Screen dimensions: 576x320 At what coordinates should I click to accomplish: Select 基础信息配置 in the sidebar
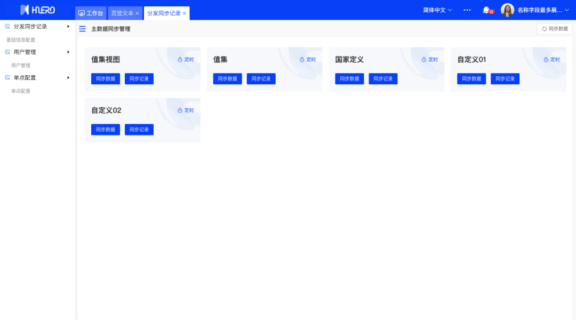(x=21, y=40)
